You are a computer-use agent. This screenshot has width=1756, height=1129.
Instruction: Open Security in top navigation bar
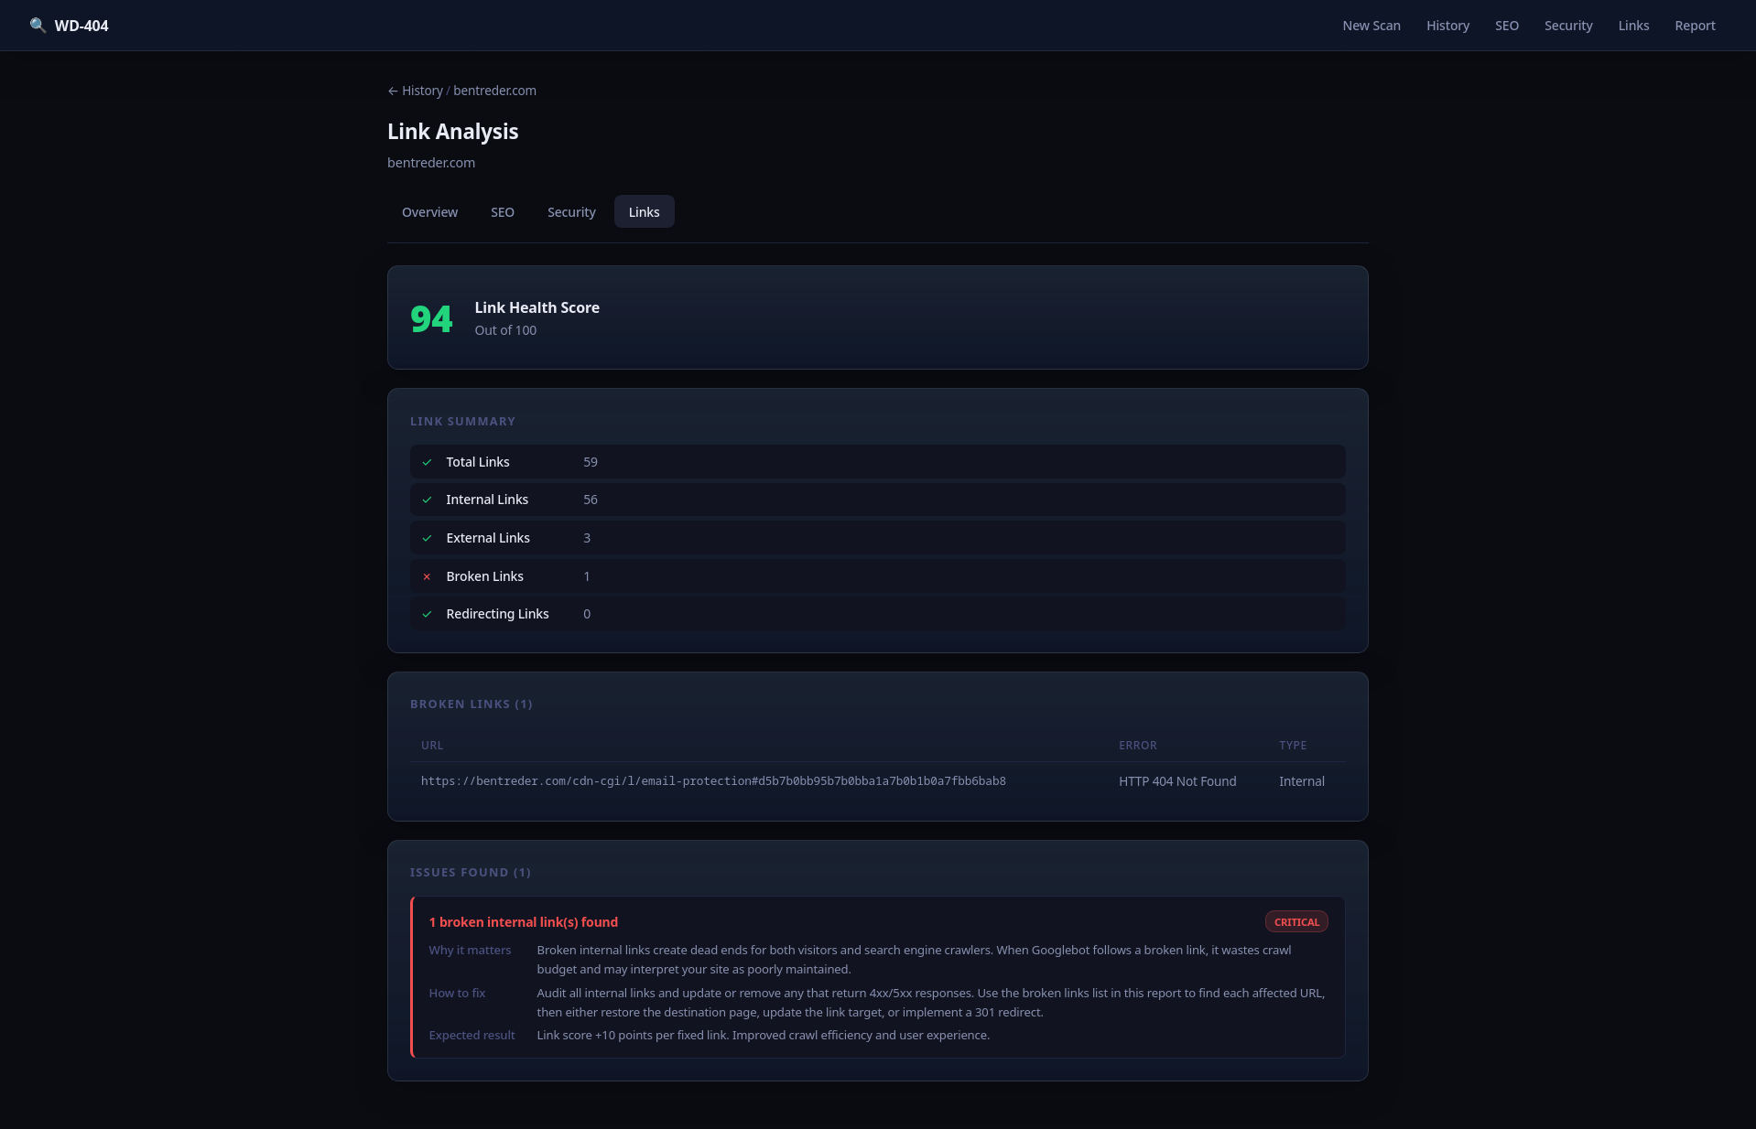coord(1567,26)
